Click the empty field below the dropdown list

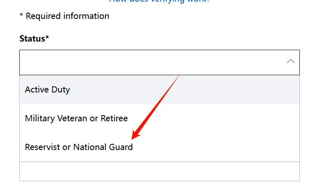(x=159, y=171)
